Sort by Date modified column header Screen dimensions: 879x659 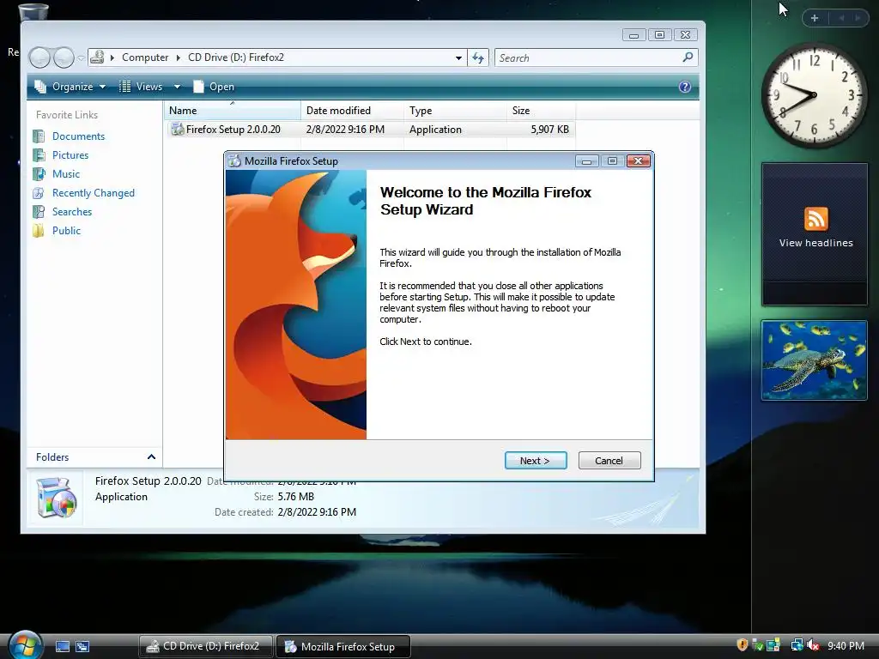pos(352,111)
